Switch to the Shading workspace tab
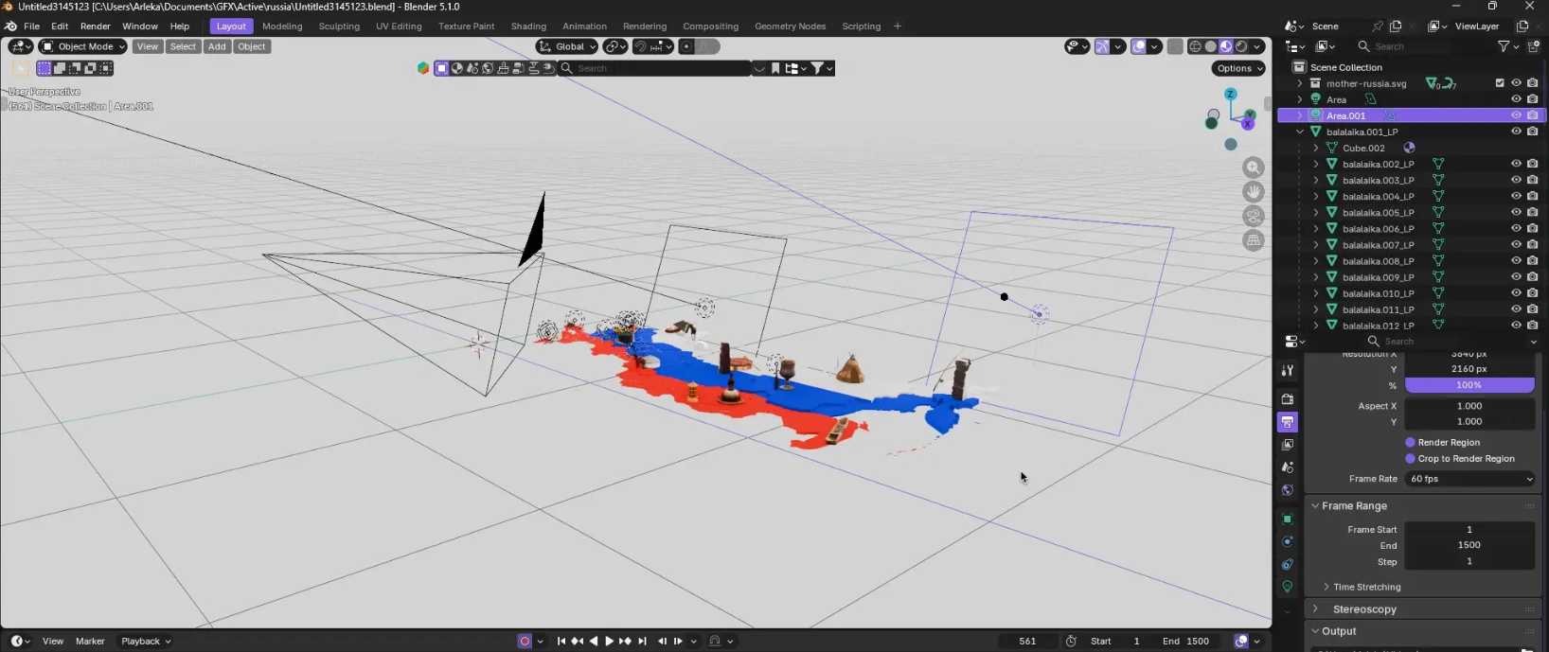1549x652 pixels. [x=528, y=26]
